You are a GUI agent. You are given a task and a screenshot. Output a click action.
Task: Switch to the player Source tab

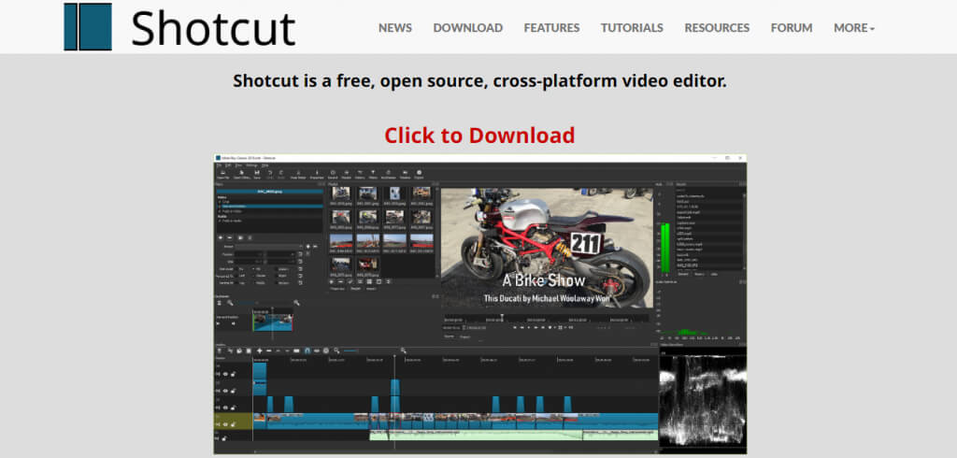[x=449, y=336]
